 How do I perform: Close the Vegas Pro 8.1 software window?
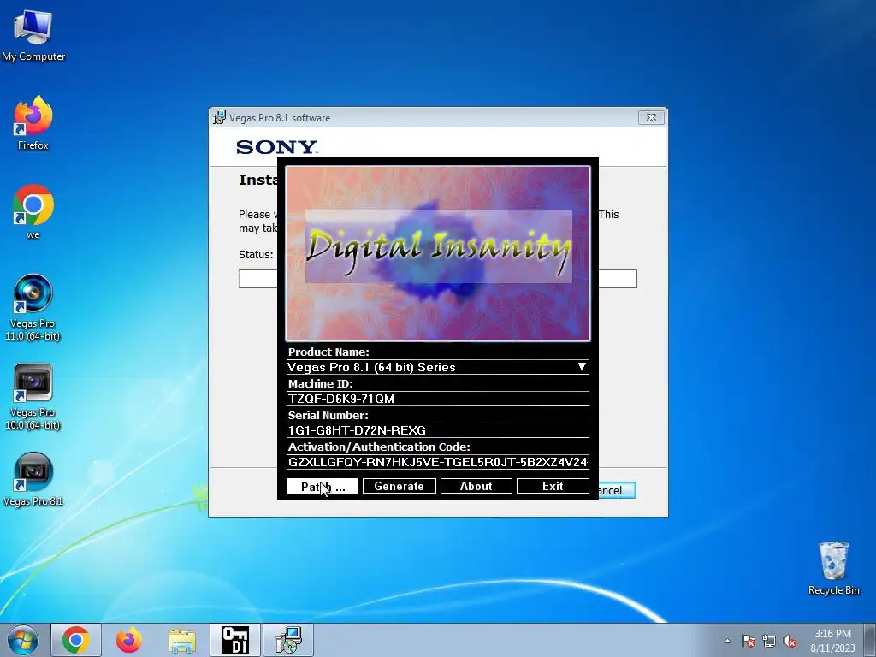(651, 117)
